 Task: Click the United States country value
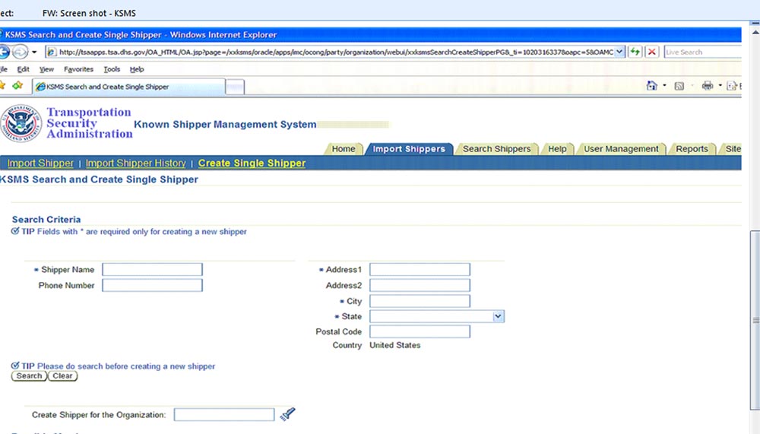pyautogui.click(x=395, y=345)
